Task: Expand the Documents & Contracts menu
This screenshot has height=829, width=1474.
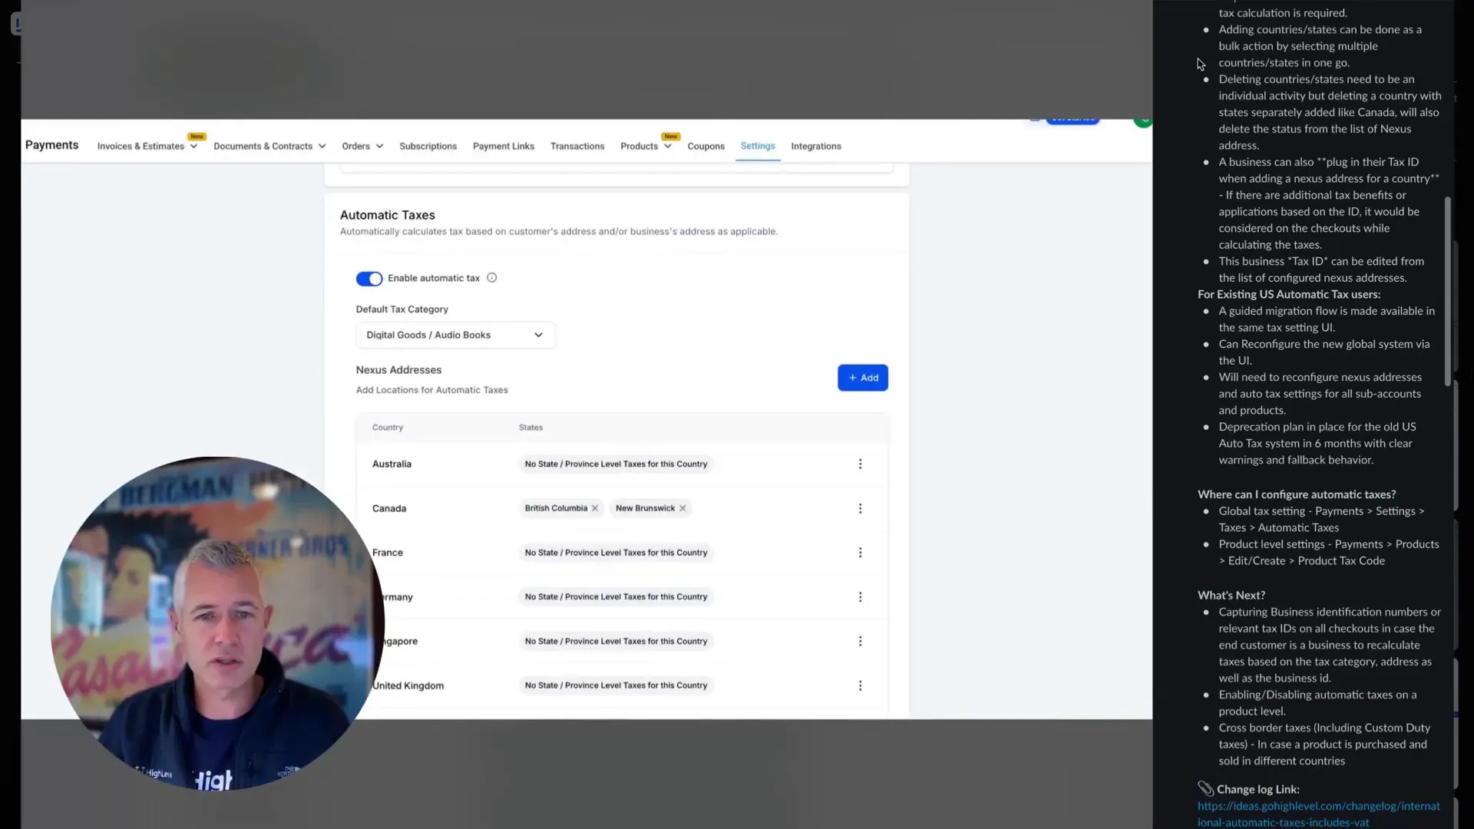Action: [x=269, y=146]
